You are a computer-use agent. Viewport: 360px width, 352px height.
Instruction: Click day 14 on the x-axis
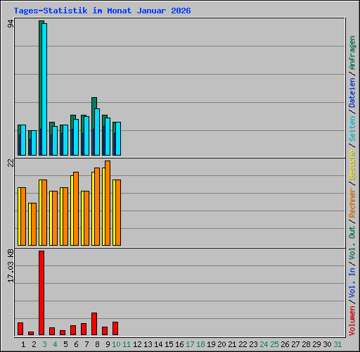click(x=158, y=344)
